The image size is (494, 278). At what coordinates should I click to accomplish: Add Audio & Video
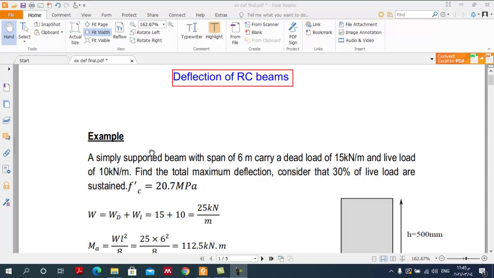pyautogui.click(x=356, y=40)
